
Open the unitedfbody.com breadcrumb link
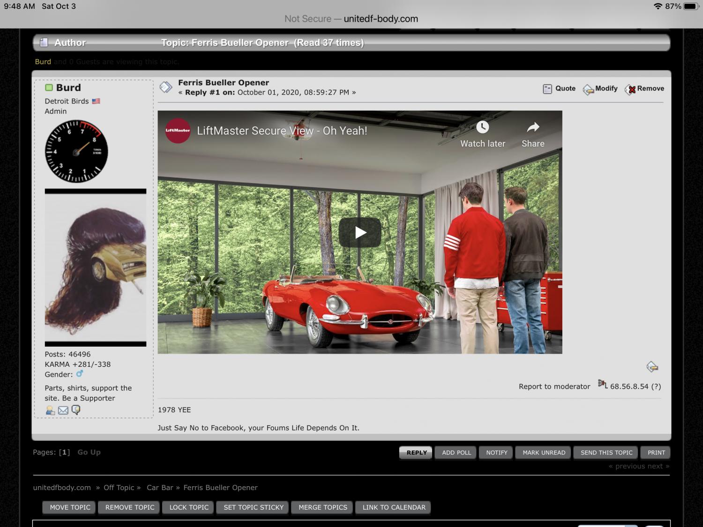(x=62, y=488)
